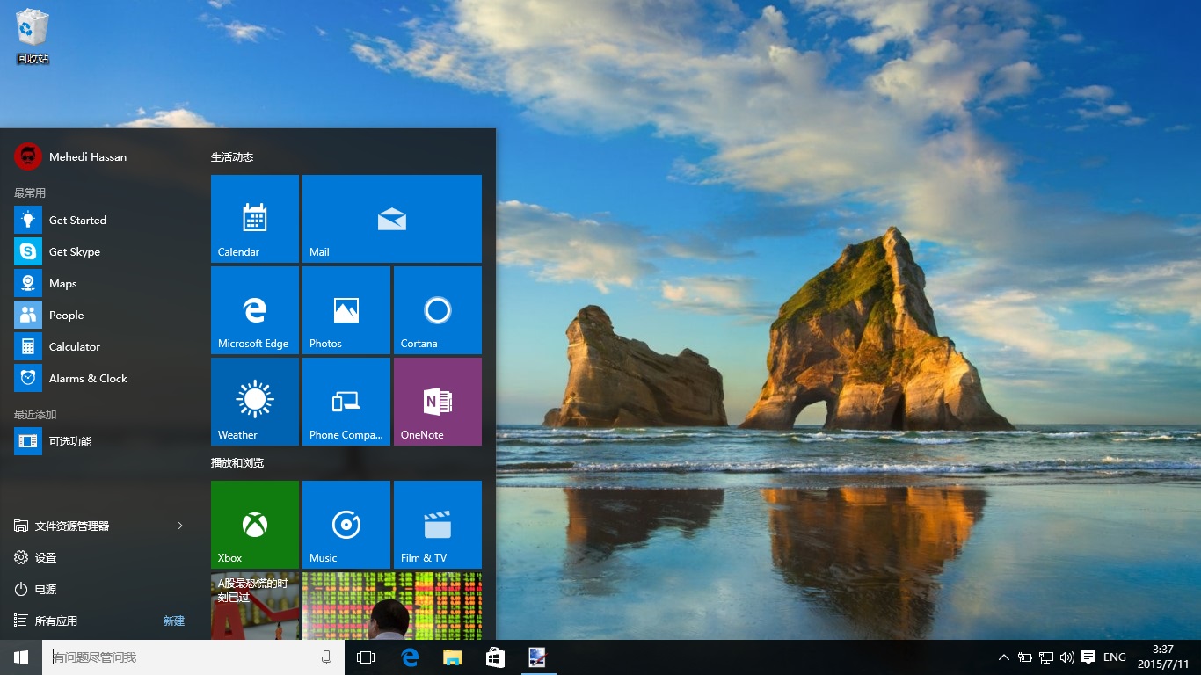Open the Music tile
The width and height of the screenshot is (1201, 675).
point(346,524)
